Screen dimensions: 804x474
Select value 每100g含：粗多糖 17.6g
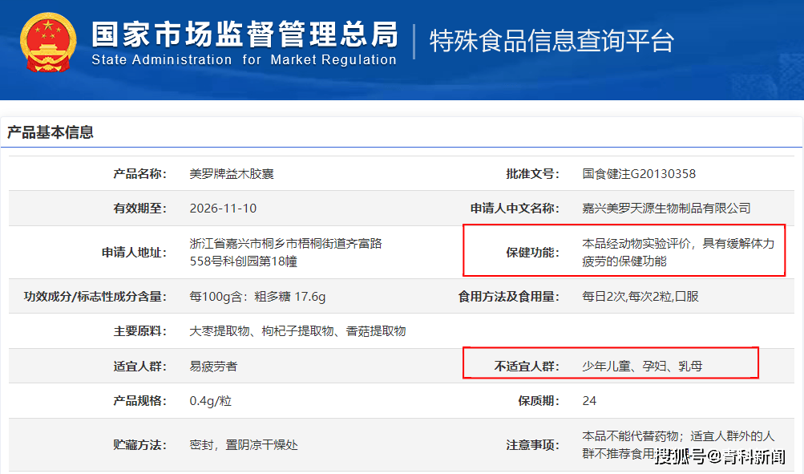click(x=257, y=297)
